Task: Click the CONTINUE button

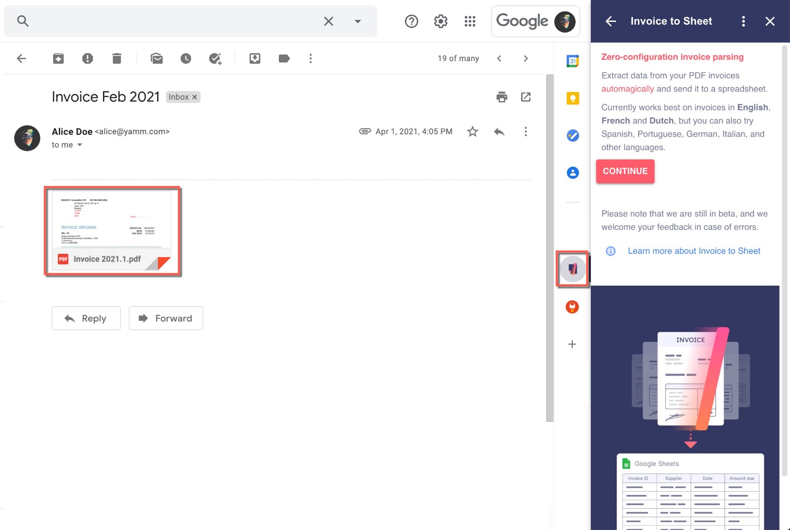Action: [x=625, y=171]
